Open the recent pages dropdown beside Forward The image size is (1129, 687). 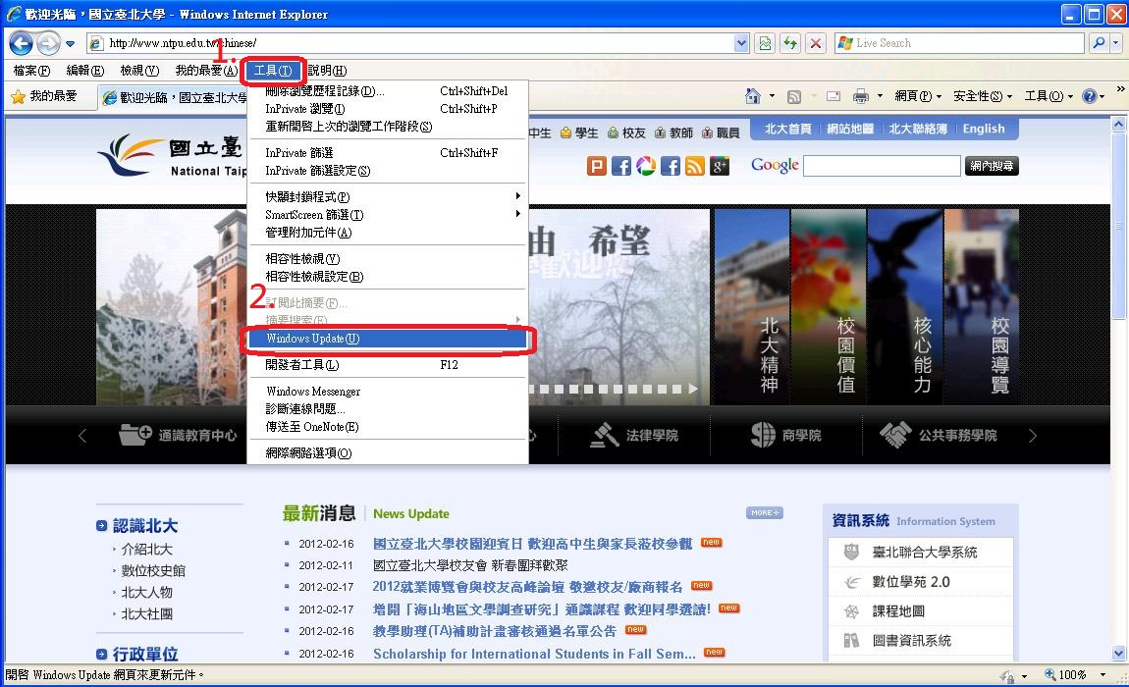tap(70, 44)
